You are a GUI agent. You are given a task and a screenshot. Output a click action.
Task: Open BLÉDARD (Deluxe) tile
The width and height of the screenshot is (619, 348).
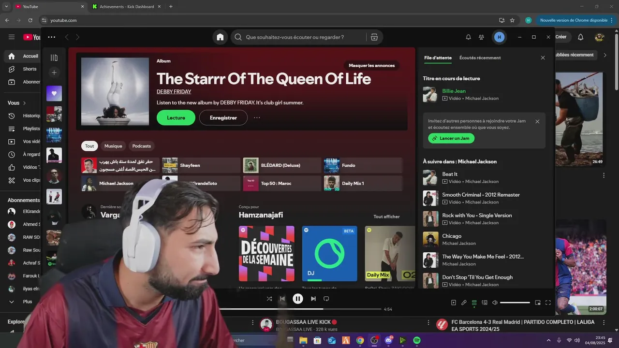coord(282,165)
